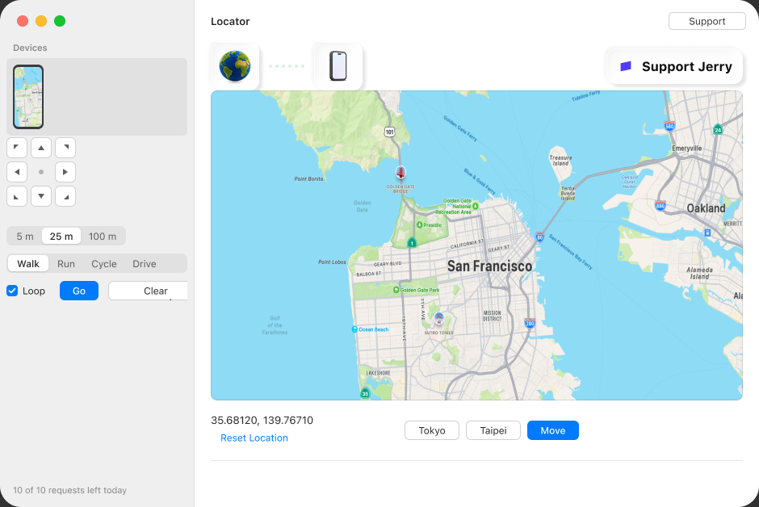Click the Alameda Island label on map
This screenshot has width=759, height=507.
click(699, 274)
